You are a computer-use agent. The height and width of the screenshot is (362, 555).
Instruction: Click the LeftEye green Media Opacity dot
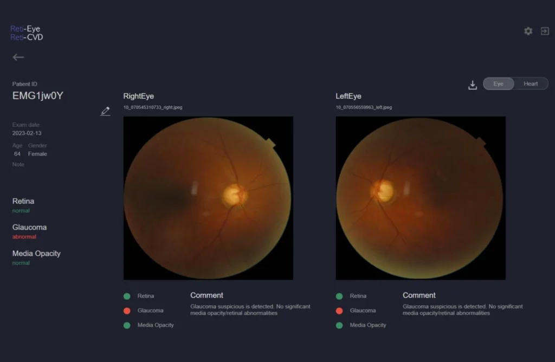tap(339, 325)
